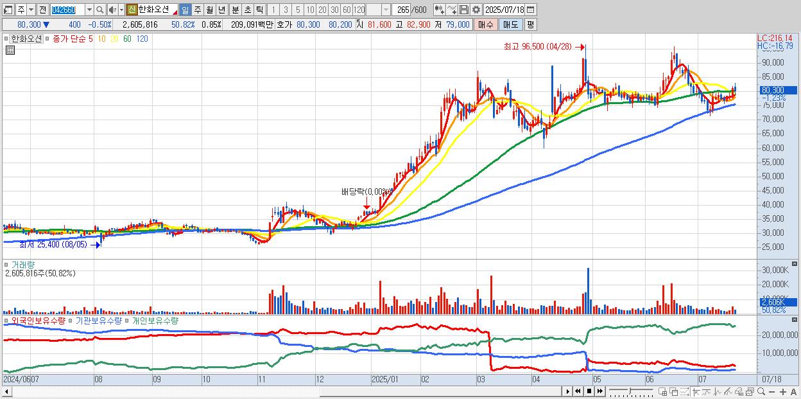Screen dimensions: 801x399
Task: Click the pencil line drawing icon in bottom toolbar
Action: [x=728, y=392]
